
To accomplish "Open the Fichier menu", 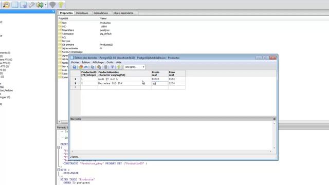I will point(75,62).
